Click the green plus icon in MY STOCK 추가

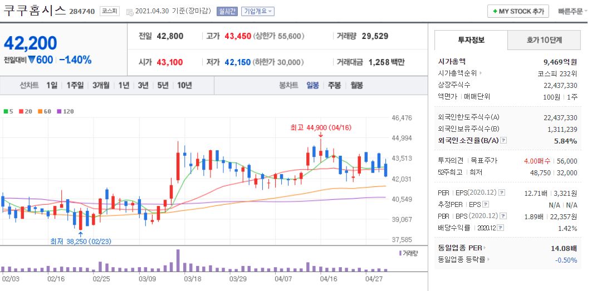click(495, 12)
